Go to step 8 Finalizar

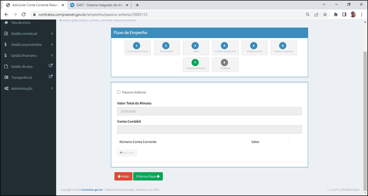point(225,65)
